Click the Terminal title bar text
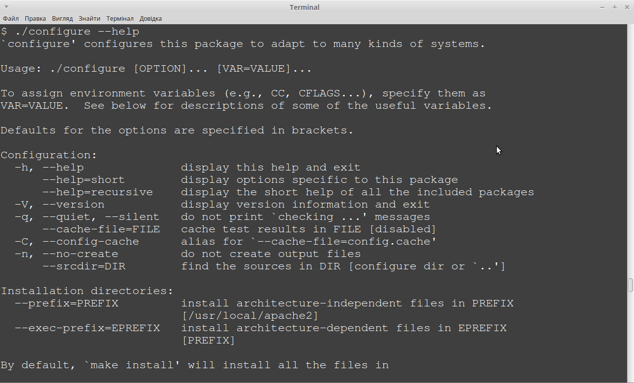Image resolution: width=634 pixels, height=383 pixels. pyautogui.click(x=305, y=7)
